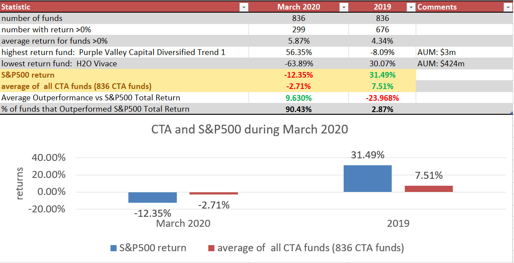Click the -23.968% outperformance cell

click(x=382, y=98)
